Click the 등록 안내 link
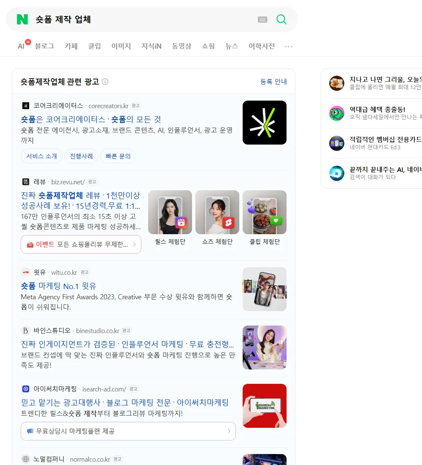422x465 pixels. pos(273,82)
